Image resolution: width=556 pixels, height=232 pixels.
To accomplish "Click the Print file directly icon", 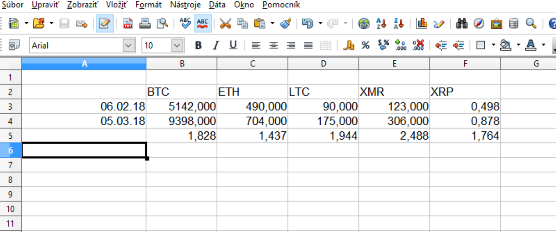I will [x=145, y=23].
